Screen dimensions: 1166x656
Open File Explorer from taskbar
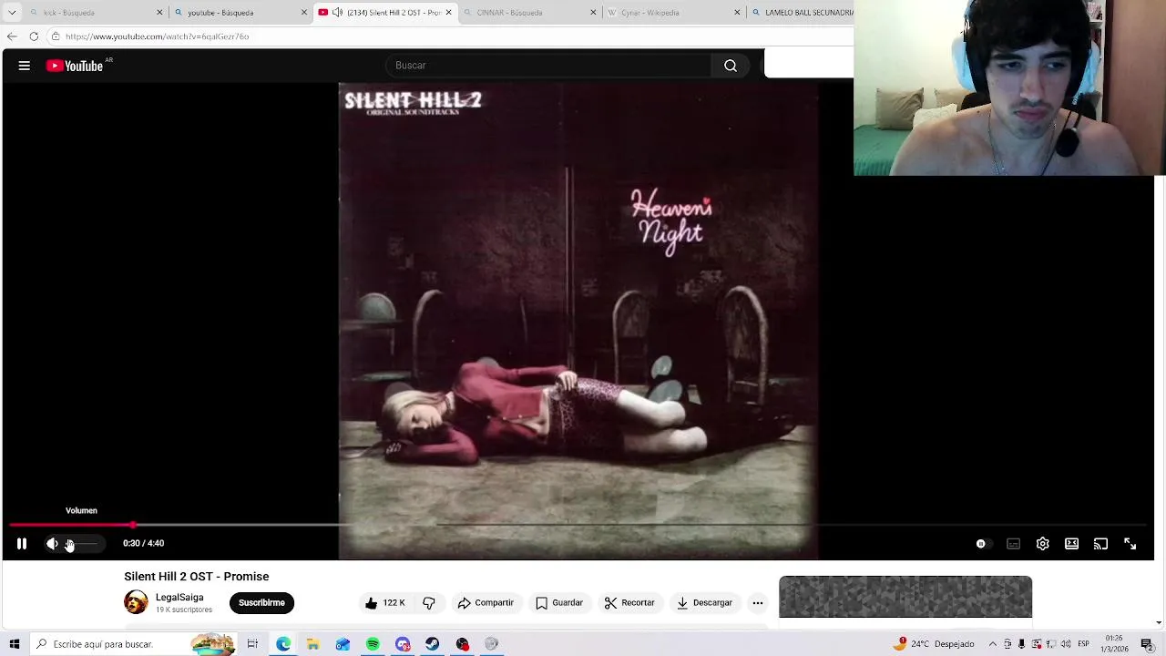pos(312,644)
